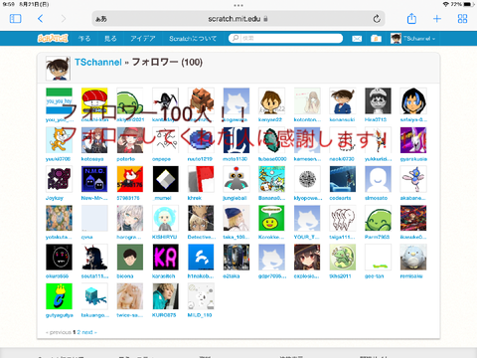Open a new Safari tab
The width and height of the screenshot is (477, 358).
tap(437, 19)
